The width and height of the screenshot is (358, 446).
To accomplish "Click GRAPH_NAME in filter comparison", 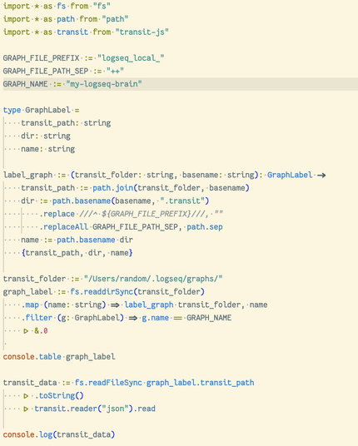I will (x=209, y=317).
